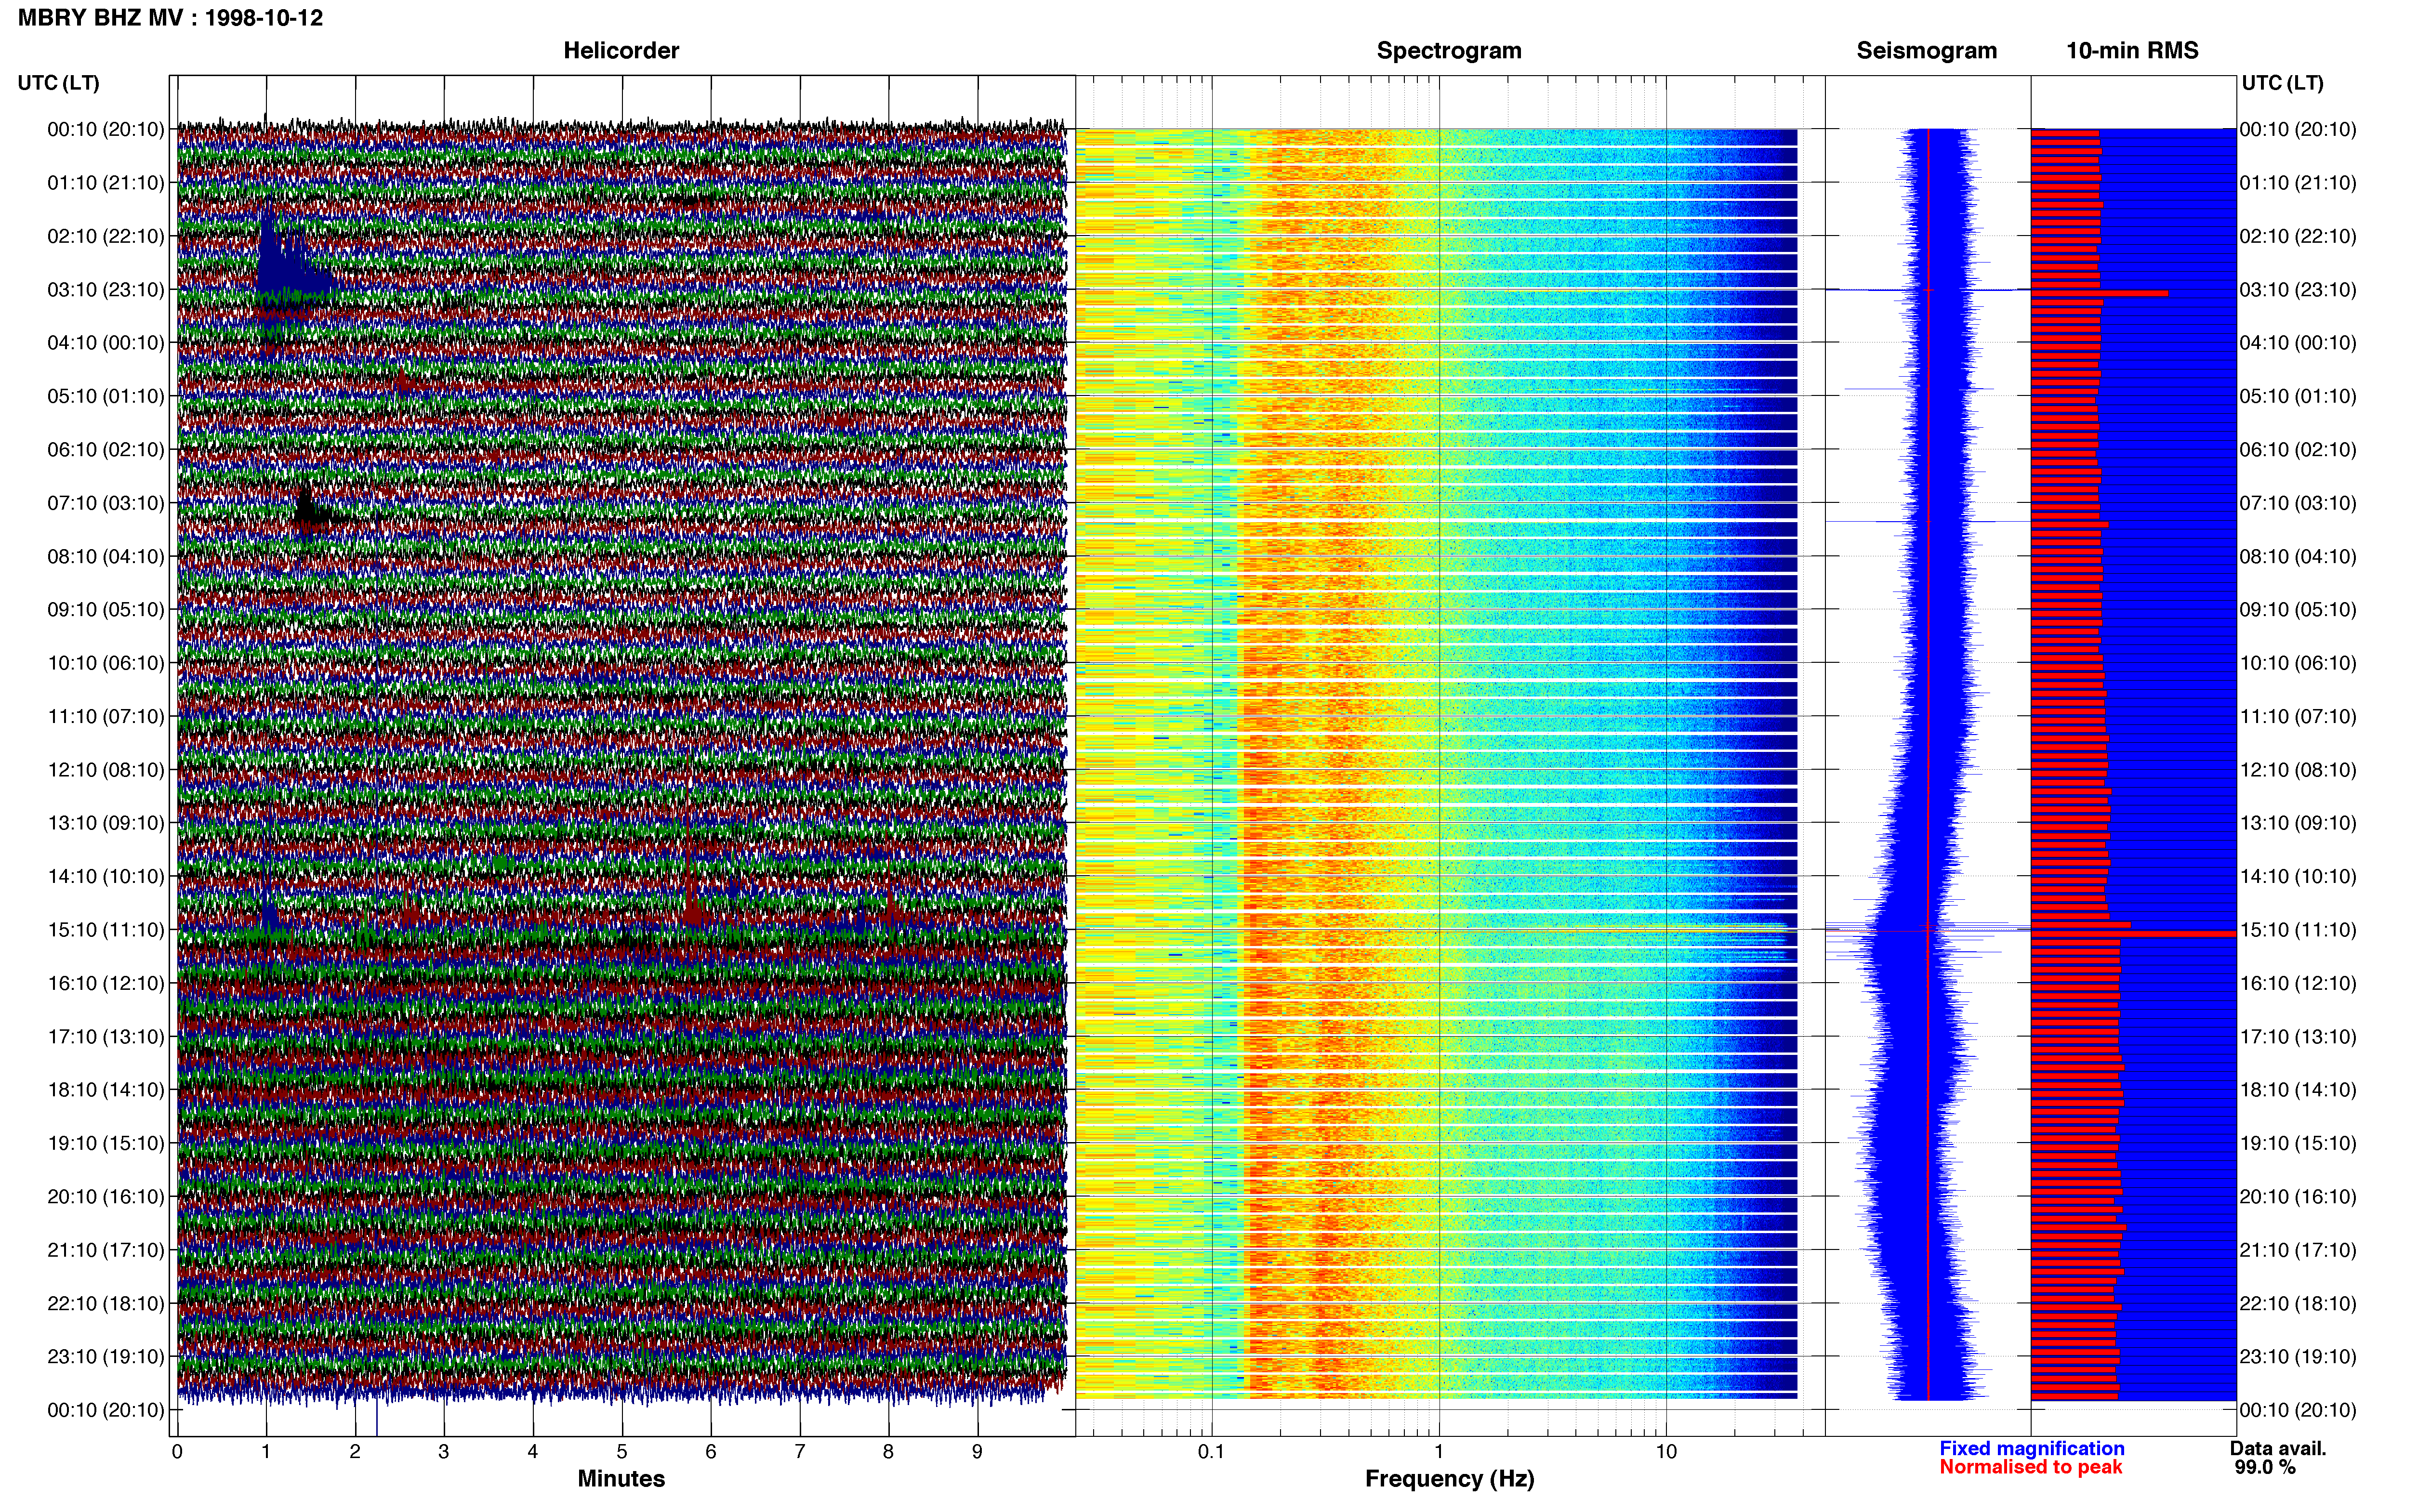The width and height of the screenshot is (2418, 1512).
Task: Click the 10:10 (06:10) label beside the RMS panel
Action: click(2298, 663)
